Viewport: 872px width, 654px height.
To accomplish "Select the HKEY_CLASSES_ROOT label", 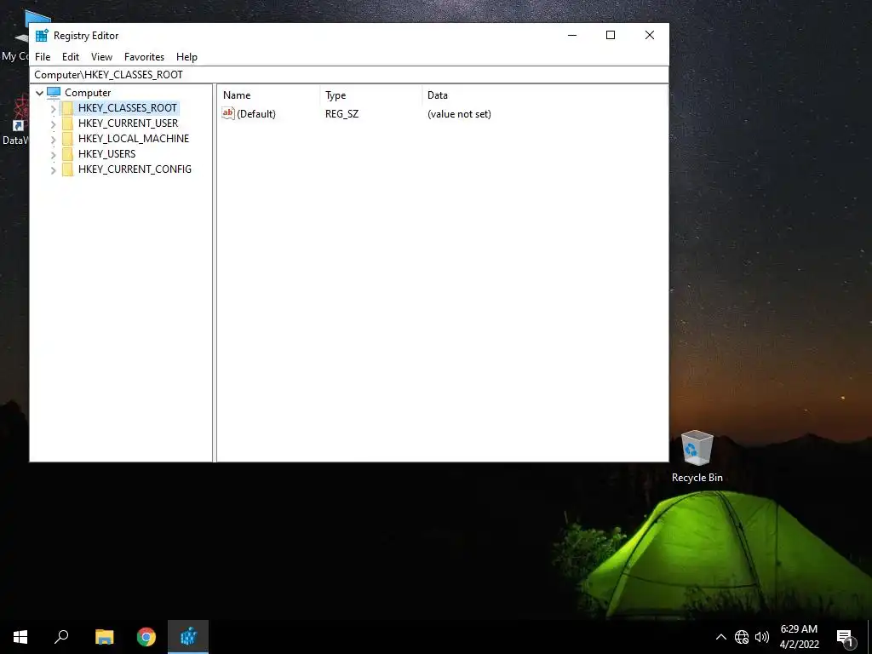I will (128, 108).
